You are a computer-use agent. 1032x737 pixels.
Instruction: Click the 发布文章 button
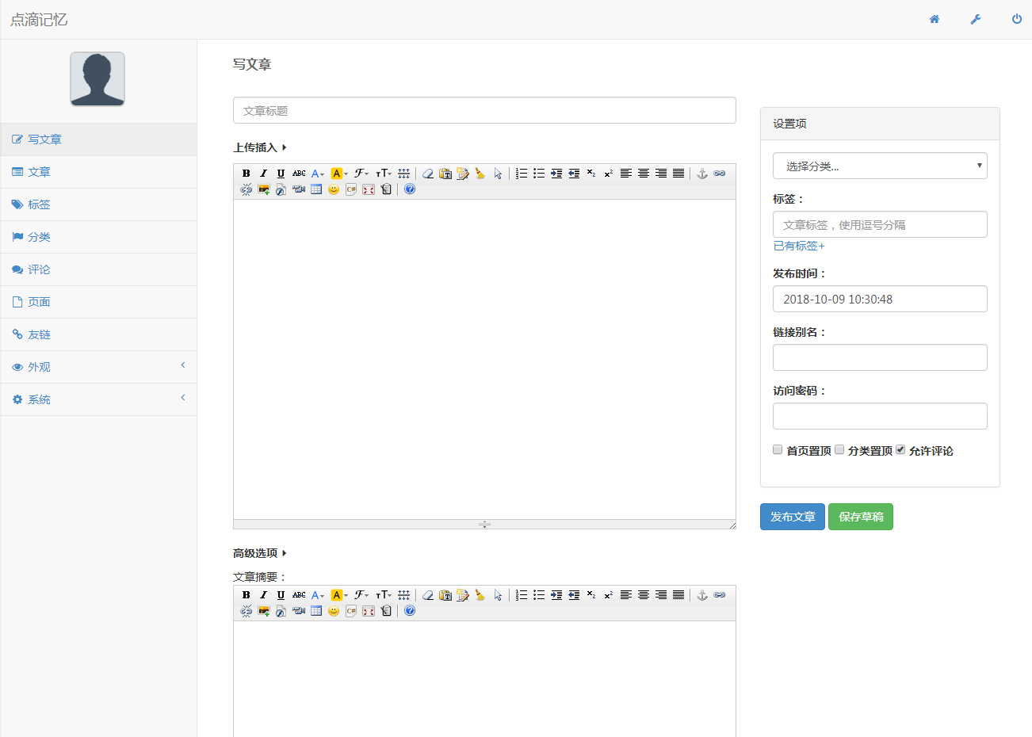(792, 517)
